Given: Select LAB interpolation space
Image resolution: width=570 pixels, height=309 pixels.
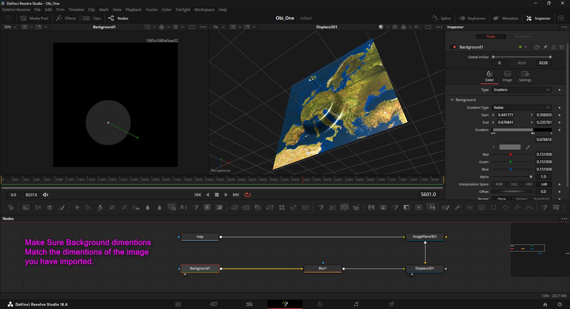Looking at the screenshot, I should (544, 184).
